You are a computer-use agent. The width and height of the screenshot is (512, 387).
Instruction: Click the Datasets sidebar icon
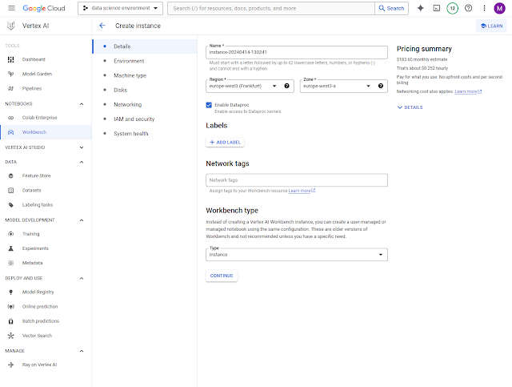click(x=10, y=190)
